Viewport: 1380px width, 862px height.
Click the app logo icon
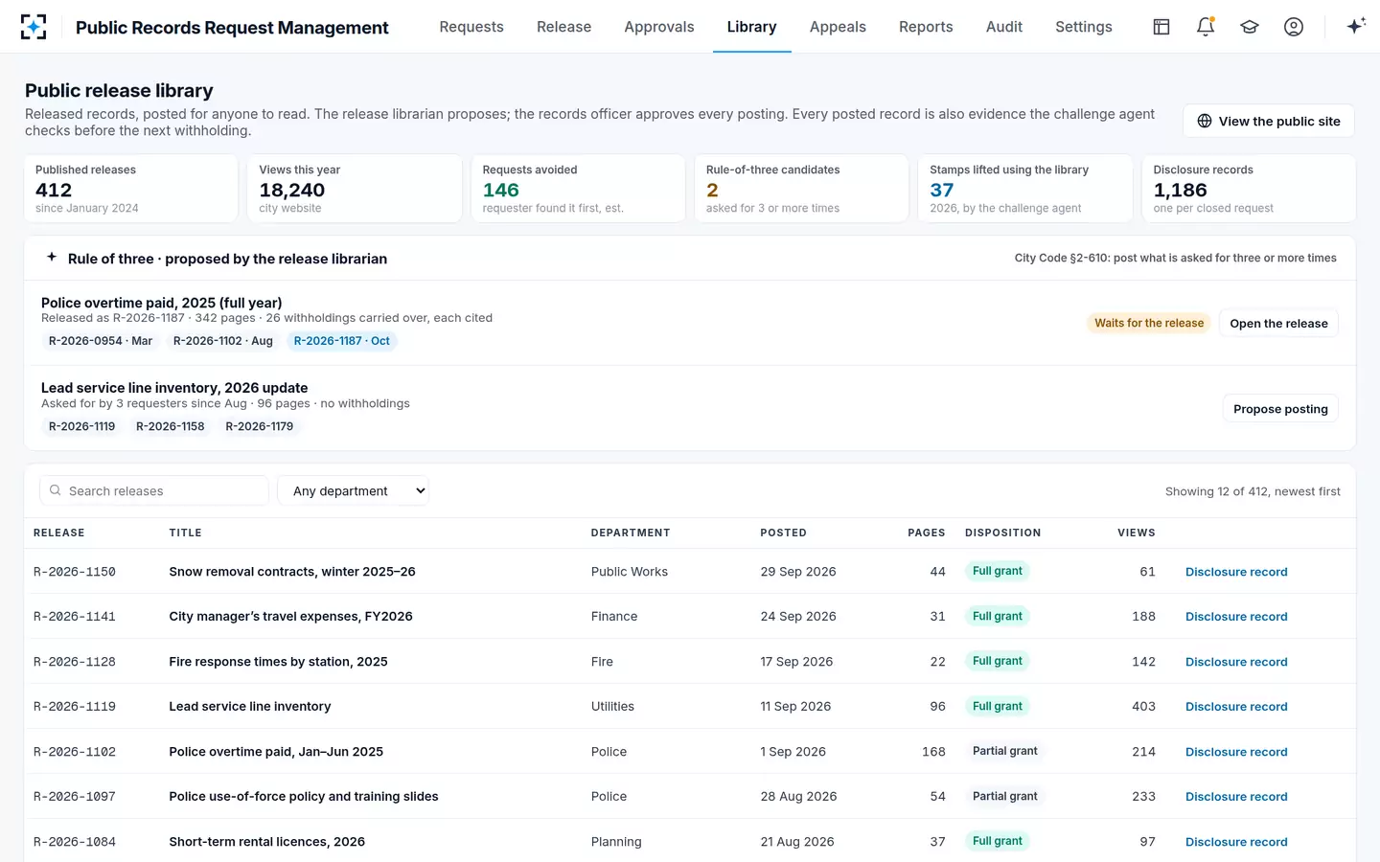coord(34,27)
